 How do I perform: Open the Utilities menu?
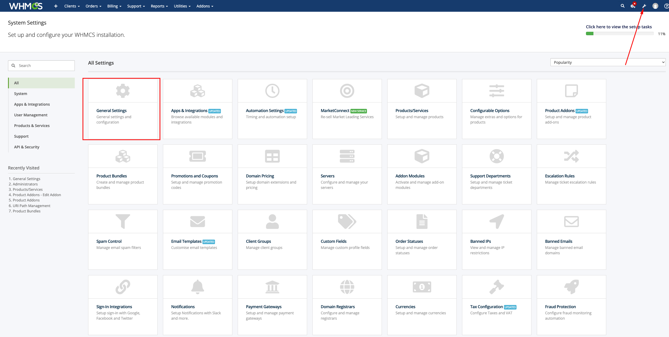(x=182, y=6)
